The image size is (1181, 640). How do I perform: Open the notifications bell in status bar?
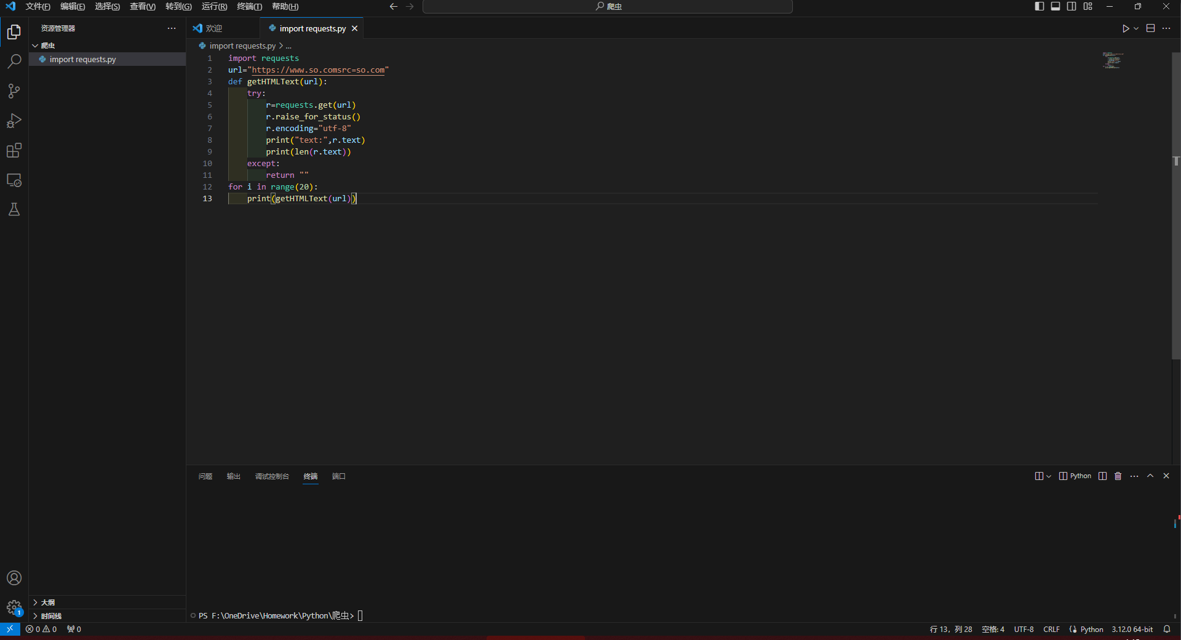pos(1167,629)
